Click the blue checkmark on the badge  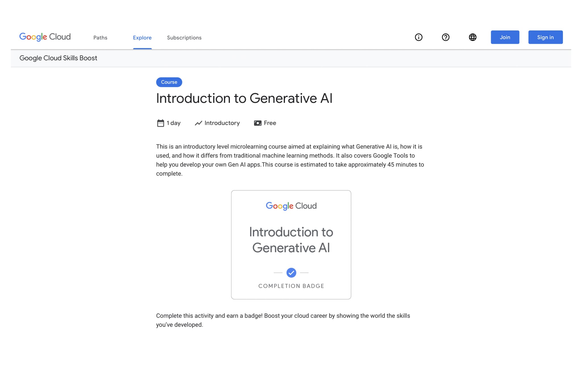click(291, 273)
